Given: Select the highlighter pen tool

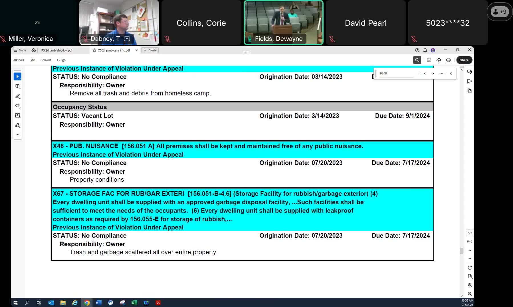Looking at the screenshot, I should (x=17, y=96).
